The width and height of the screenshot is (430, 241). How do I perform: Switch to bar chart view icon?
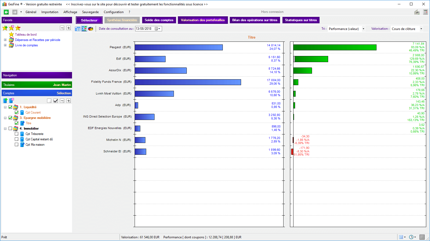tap(84, 29)
